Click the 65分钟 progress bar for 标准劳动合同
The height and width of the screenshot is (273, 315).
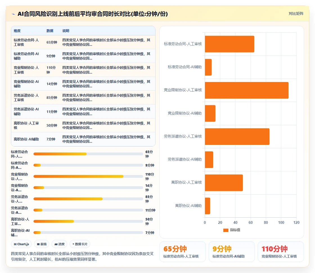88,154
